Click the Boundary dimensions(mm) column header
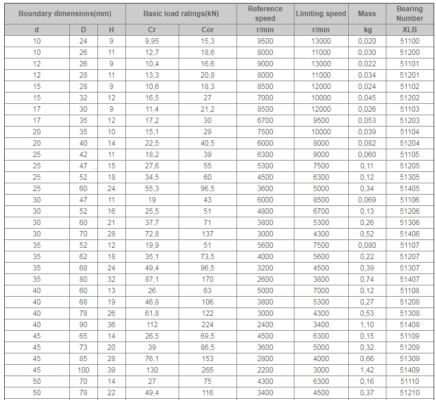The height and width of the screenshot is (400, 436). [x=65, y=14]
